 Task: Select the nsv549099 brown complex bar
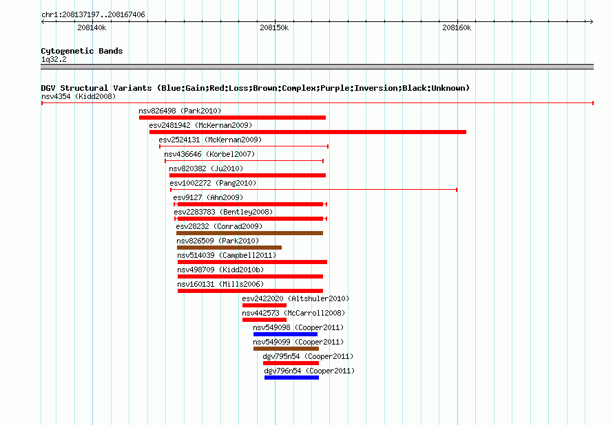[286, 349]
